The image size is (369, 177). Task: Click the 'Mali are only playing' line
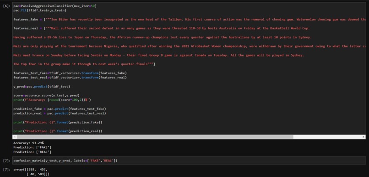pos(190,46)
